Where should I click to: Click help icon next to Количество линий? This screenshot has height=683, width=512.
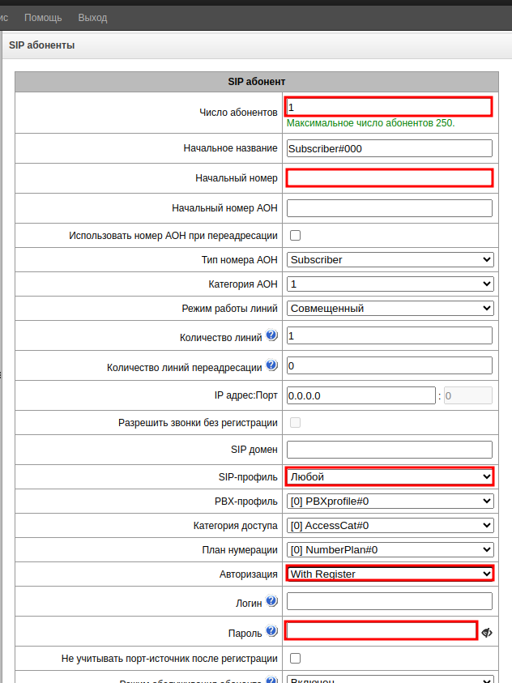click(271, 335)
